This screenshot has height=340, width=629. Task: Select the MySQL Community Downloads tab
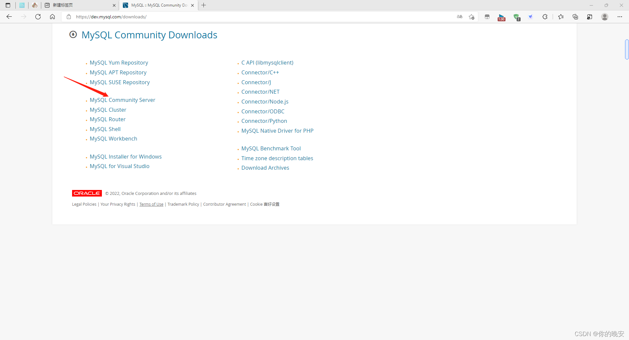point(159,5)
